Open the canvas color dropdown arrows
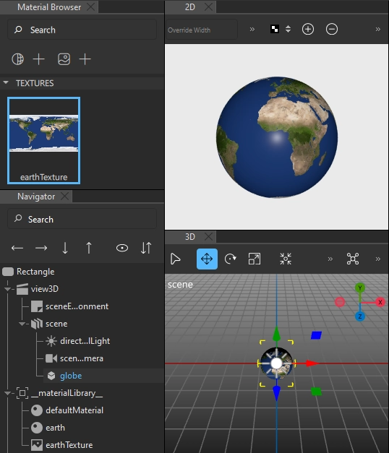Image resolution: width=389 pixels, height=453 pixels. tap(288, 29)
